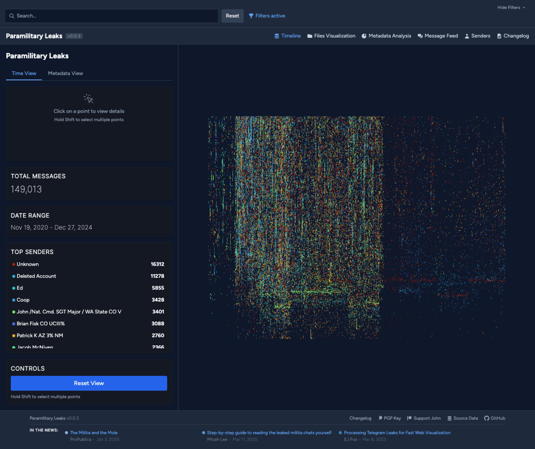Click the red dot beside Unknown sender
This screenshot has height=449, width=535.
pyautogui.click(x=14, y=264)
